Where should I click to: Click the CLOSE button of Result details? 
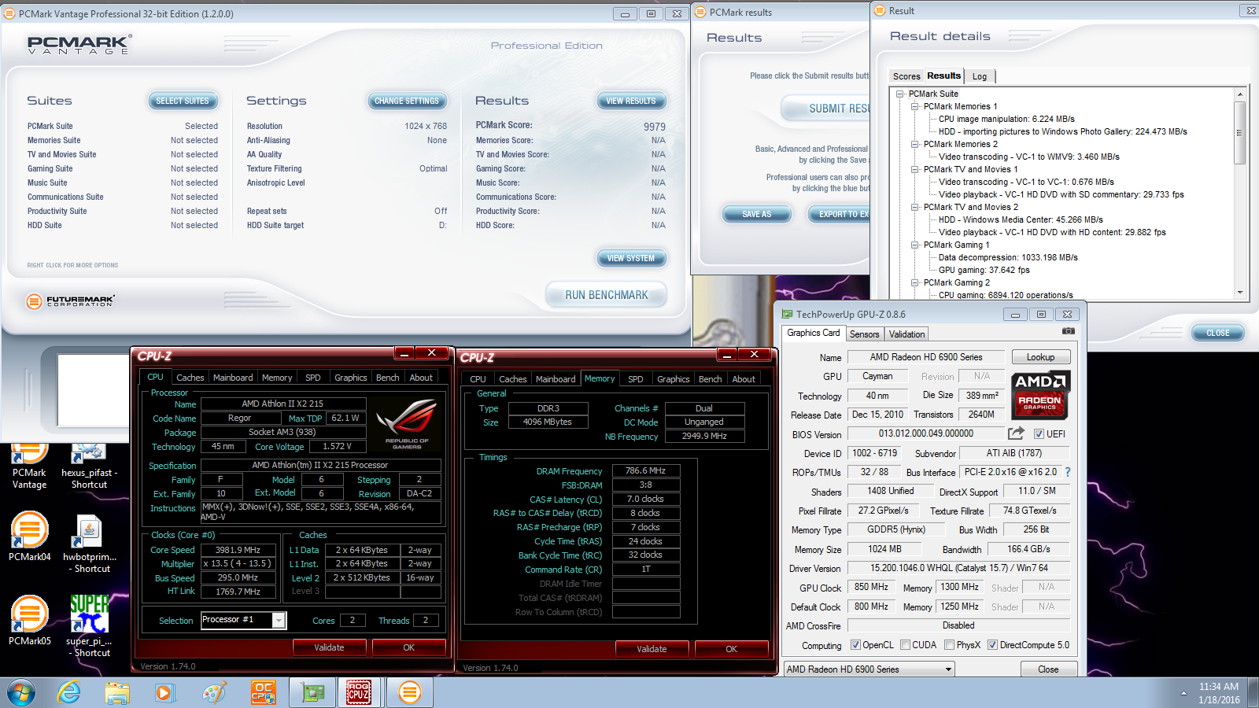(1217, 333)
